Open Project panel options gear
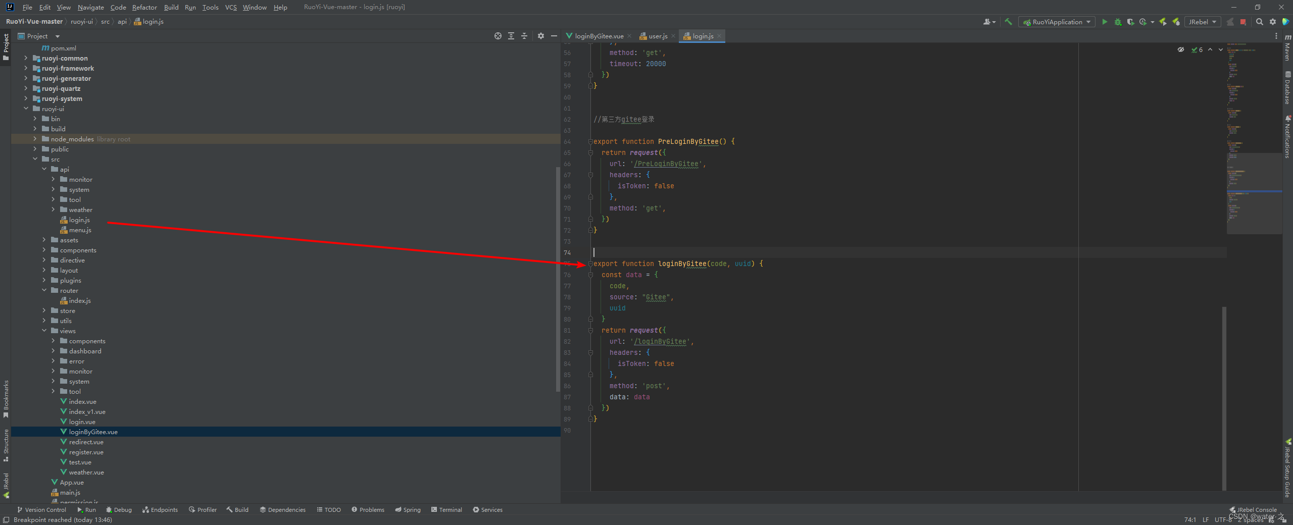Image resolution: width=1293 pixels, height=525 pixels. click(541, 36)
